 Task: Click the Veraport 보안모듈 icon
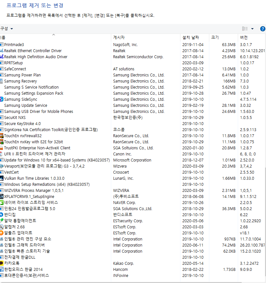[x=2, y=166]
